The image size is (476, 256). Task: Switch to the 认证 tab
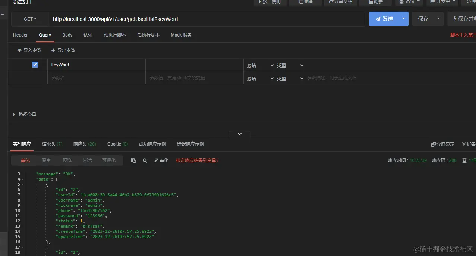[88, 35]
